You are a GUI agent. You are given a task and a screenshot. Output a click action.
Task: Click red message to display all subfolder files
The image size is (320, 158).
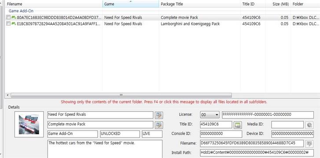pos(164,102)
